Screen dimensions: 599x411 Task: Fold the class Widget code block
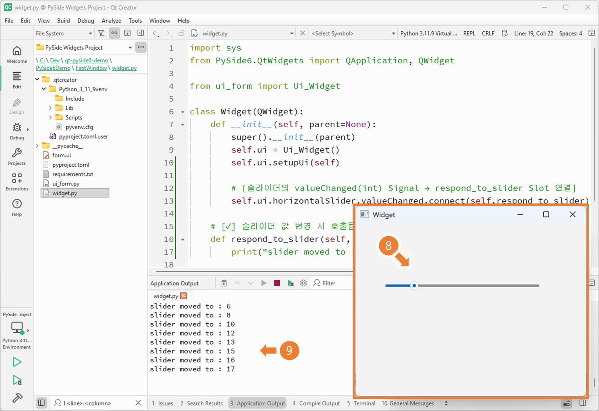182,112
